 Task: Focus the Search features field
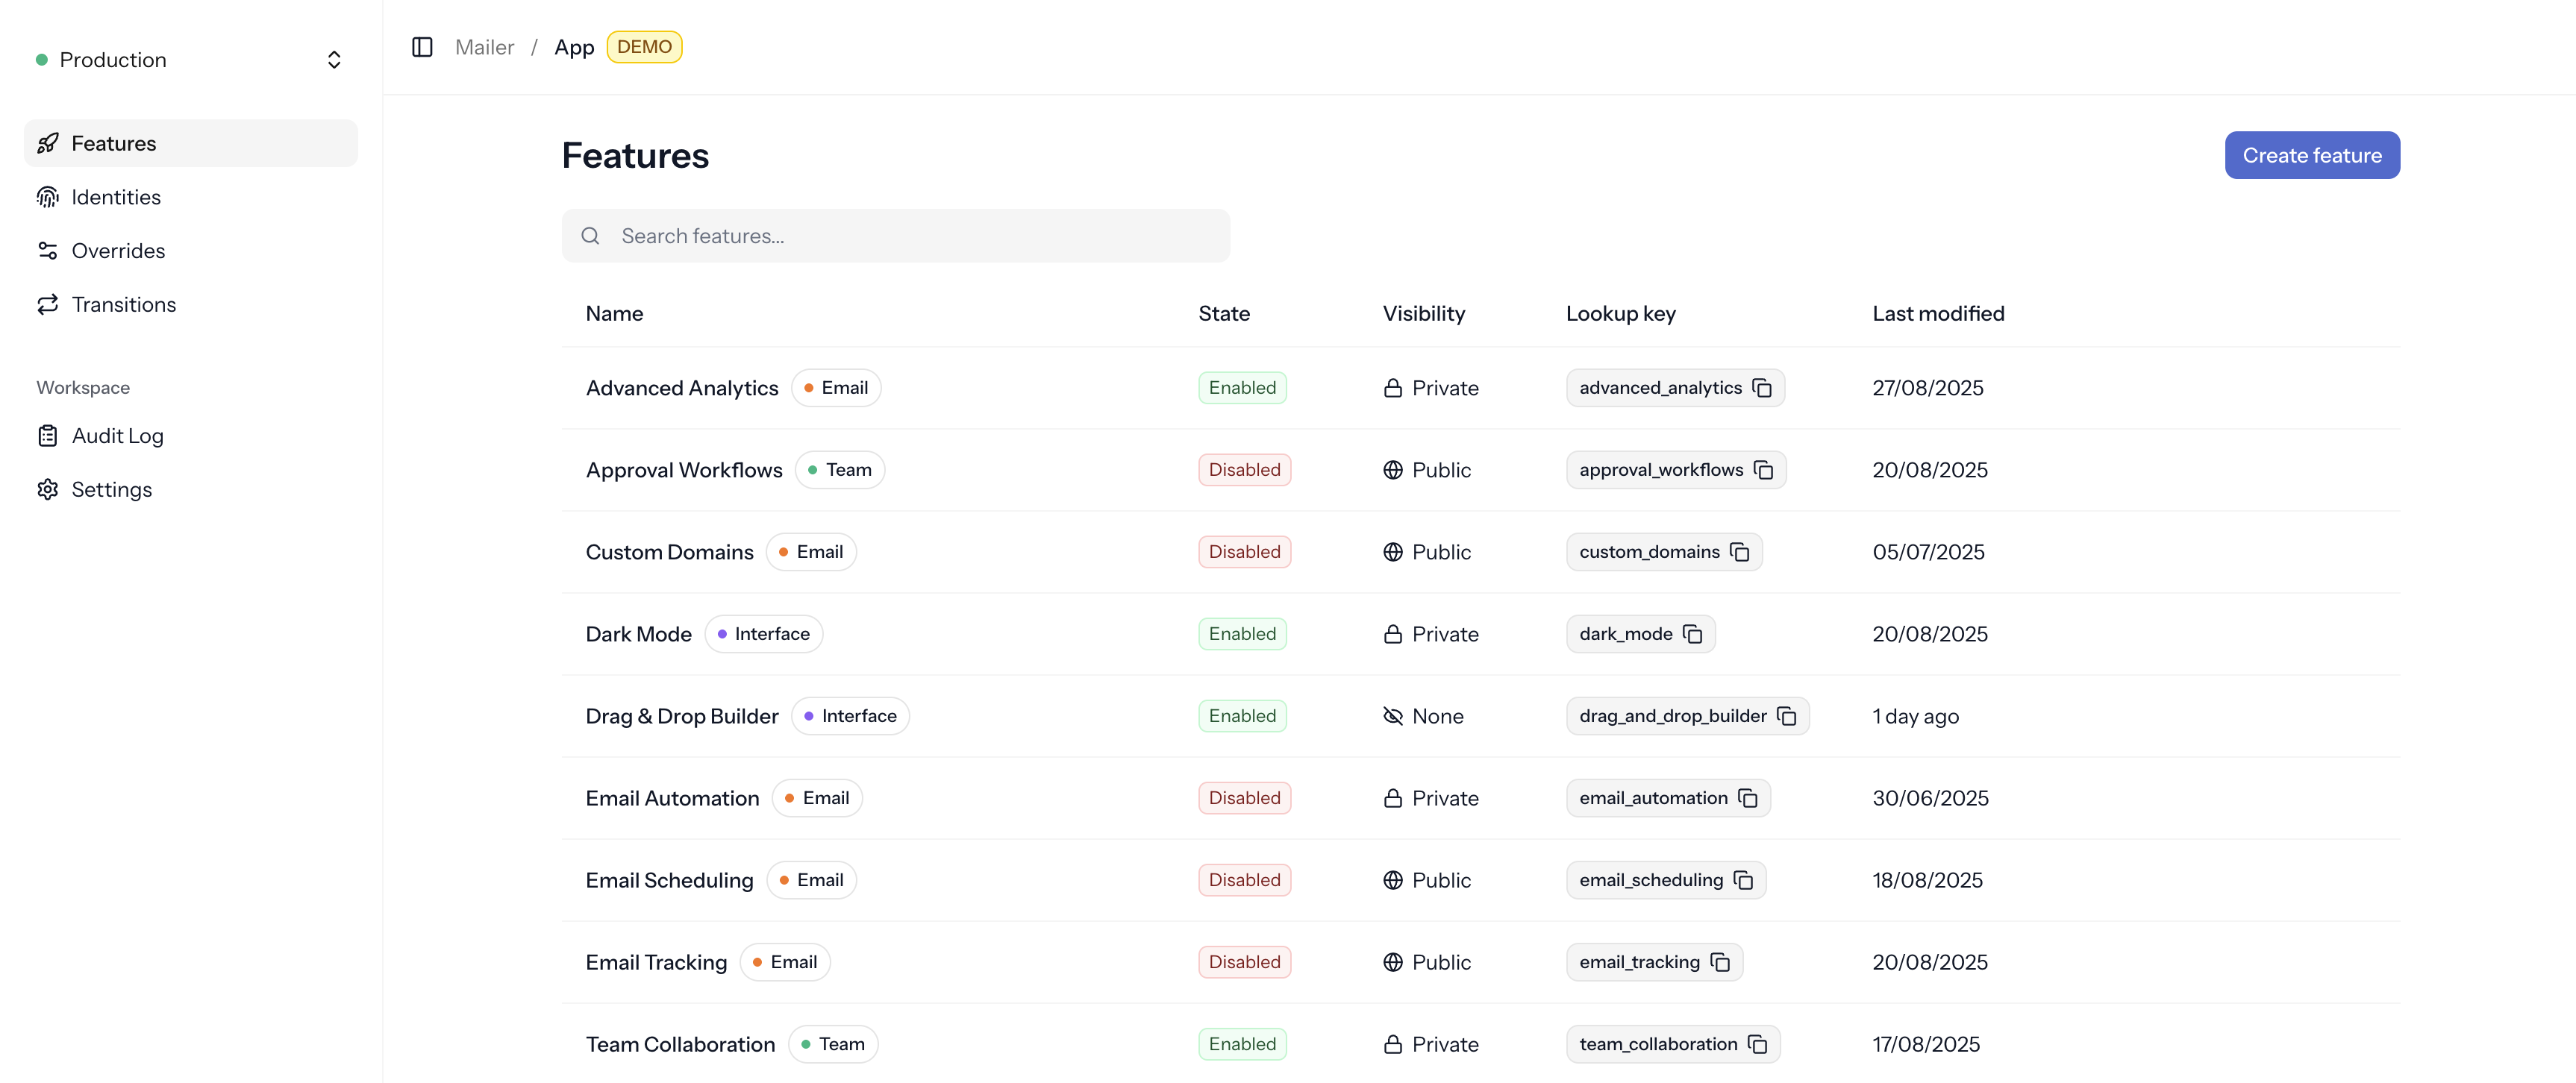[x=895, y=236]
